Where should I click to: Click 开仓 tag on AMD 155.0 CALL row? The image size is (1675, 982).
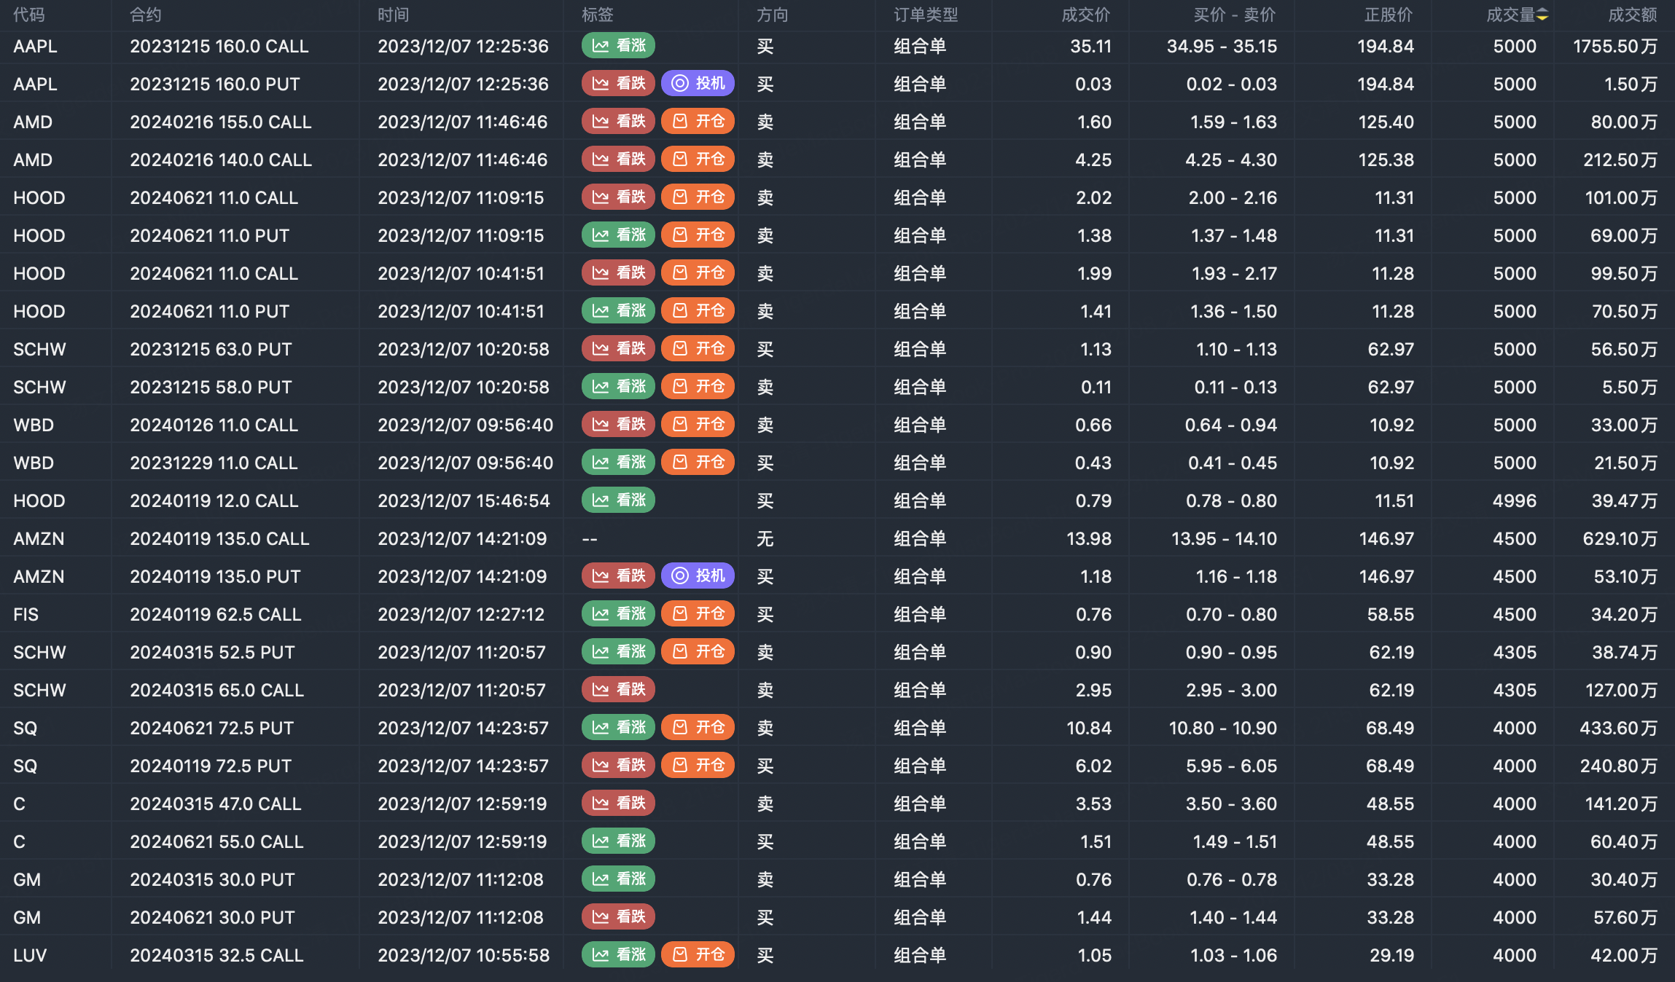[698, 122]
